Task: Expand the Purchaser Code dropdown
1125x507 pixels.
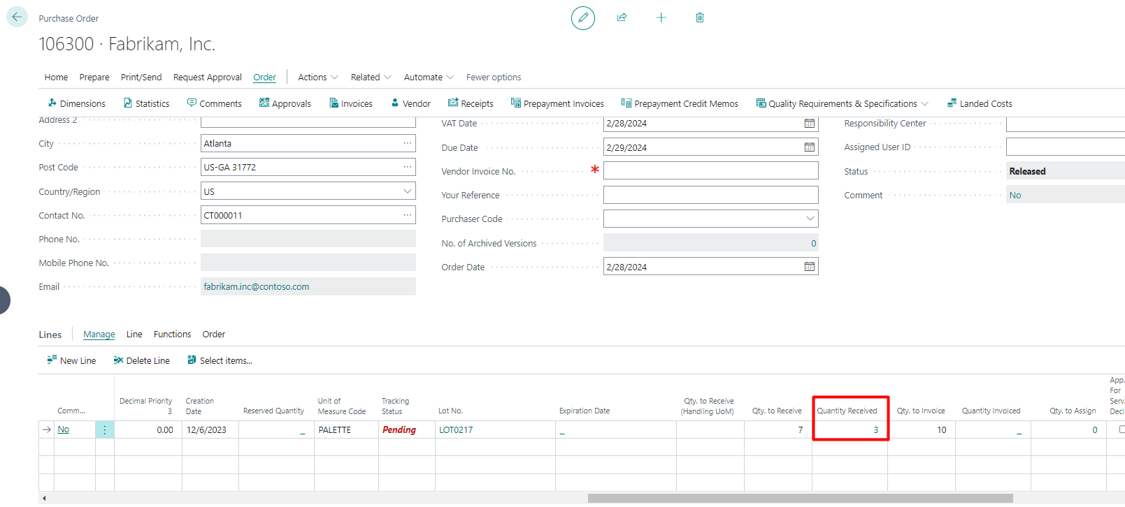Action: tap(810, 219)
